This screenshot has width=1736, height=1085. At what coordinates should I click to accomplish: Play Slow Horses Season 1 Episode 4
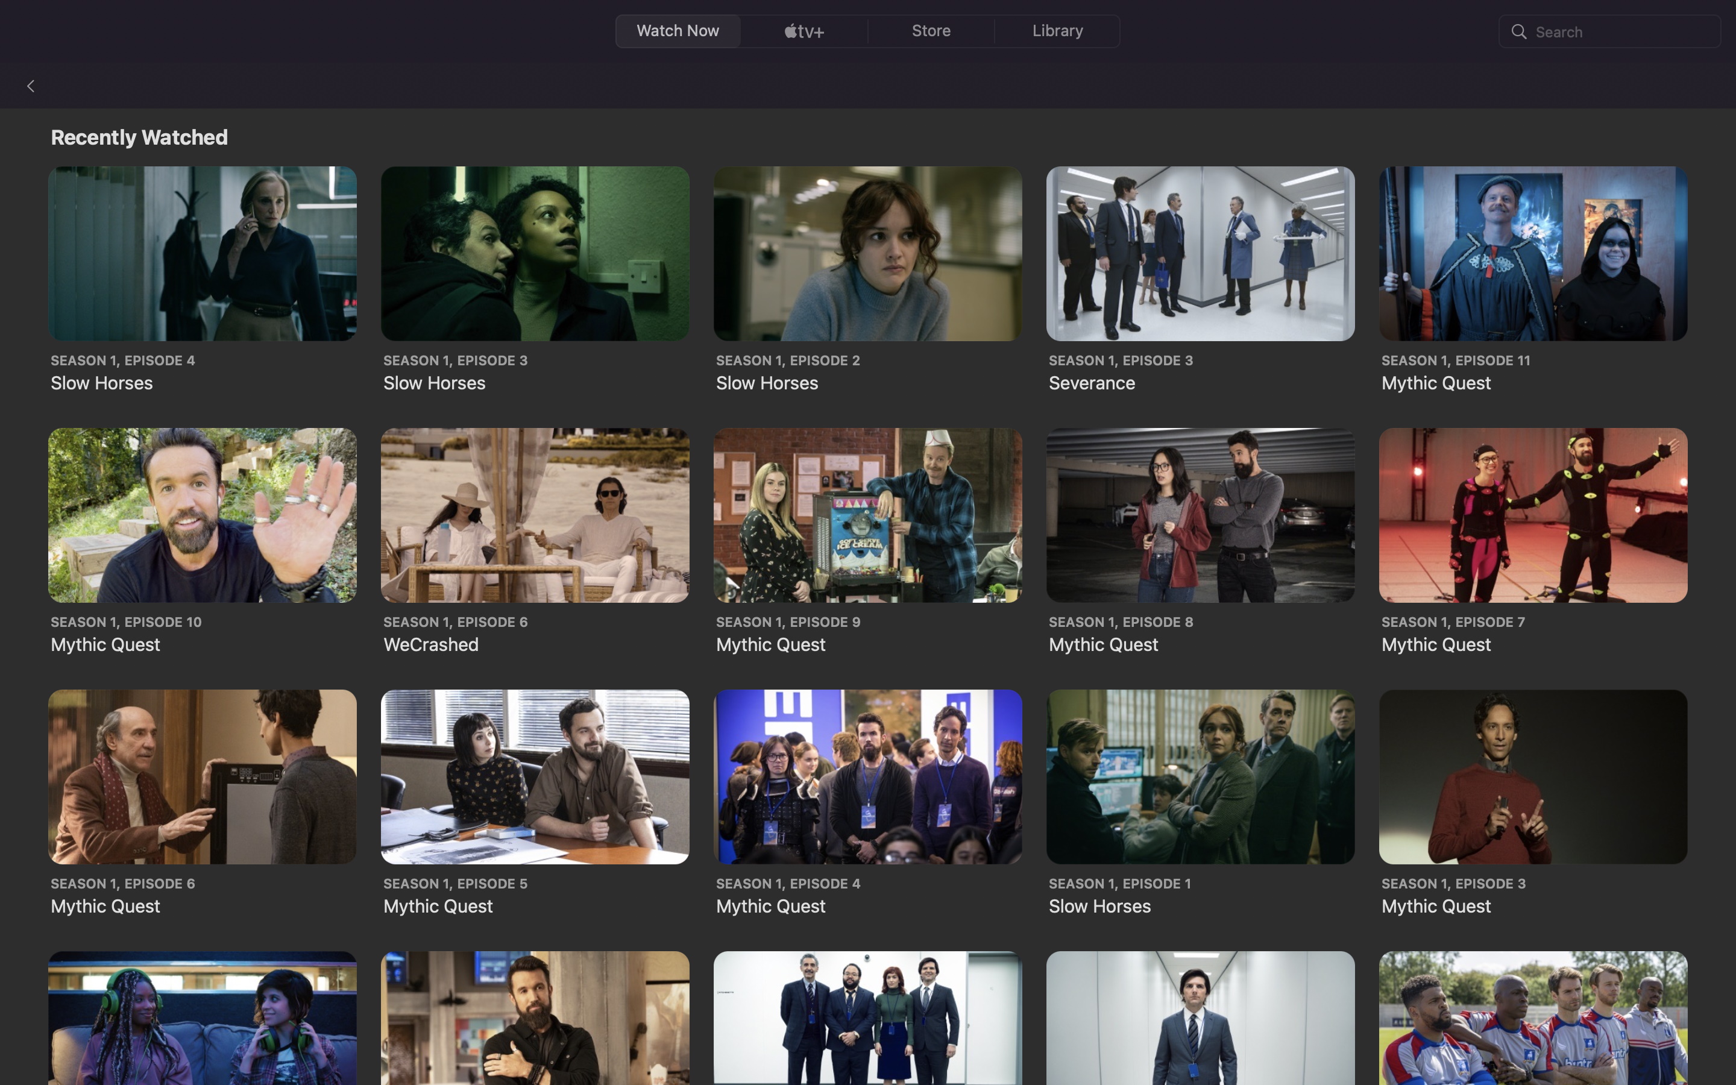[x=203, y=254]
